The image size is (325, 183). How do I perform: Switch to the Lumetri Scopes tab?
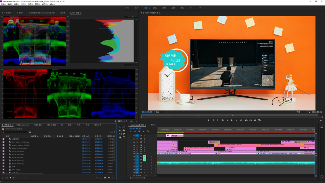(75, 13)
